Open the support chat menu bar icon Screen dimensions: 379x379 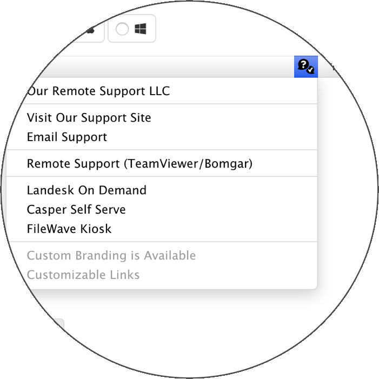(x=306, y=67)
